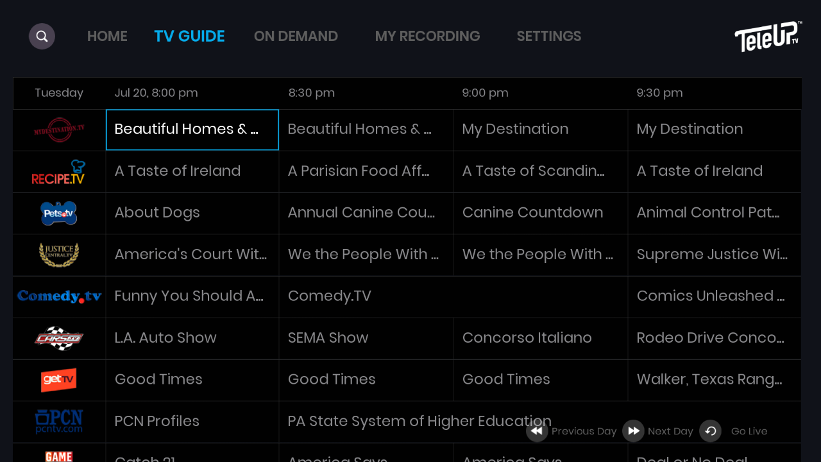This screenshot has height=462, width=821.
Task: Switch to the HOME tab
Action: click(x=107, y=36)
